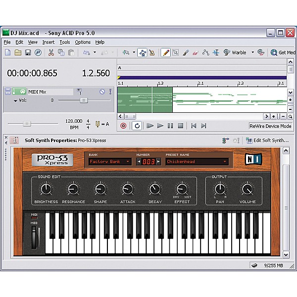Viewport: 297px width, 297px height.
Task: Toggle Loop Playback button
Action: tap(137, 126)
